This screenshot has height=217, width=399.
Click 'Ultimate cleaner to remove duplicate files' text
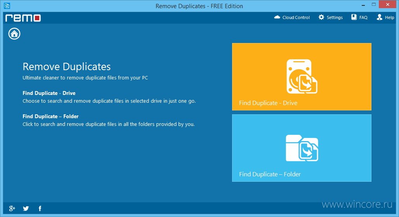[x=85, y=78]
